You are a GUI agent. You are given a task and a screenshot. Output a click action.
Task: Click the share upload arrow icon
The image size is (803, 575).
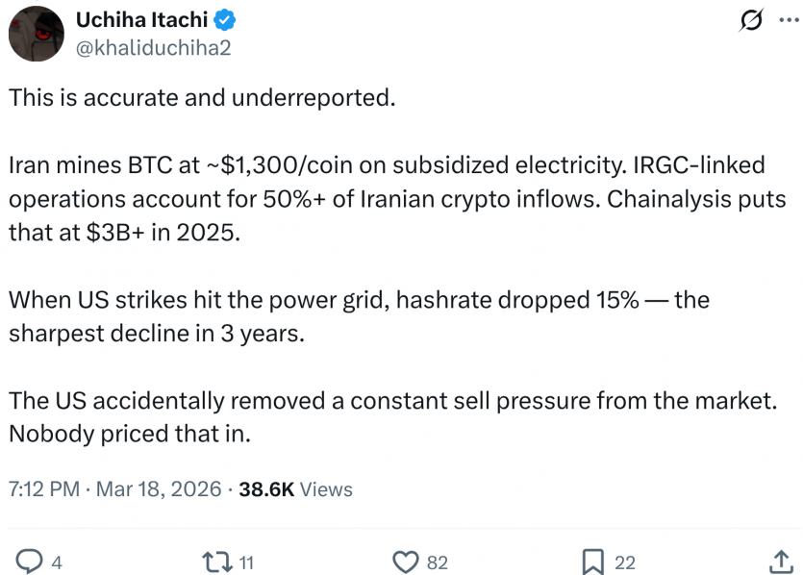coord(780,562)
